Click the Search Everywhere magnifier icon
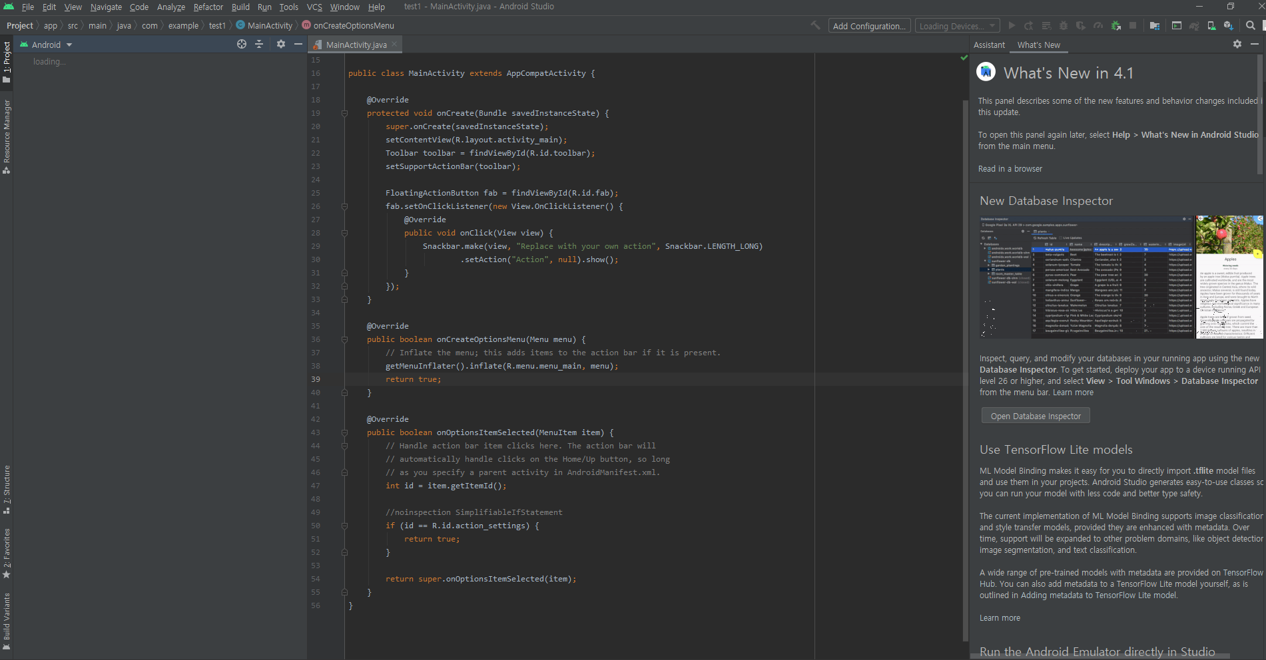The image size is (1266, 660). (1251, 25)
